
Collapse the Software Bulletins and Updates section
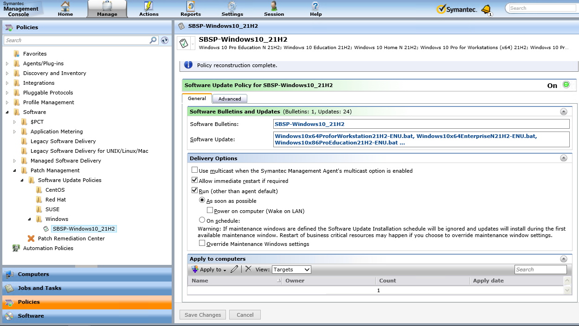click(x=564, y=112)
